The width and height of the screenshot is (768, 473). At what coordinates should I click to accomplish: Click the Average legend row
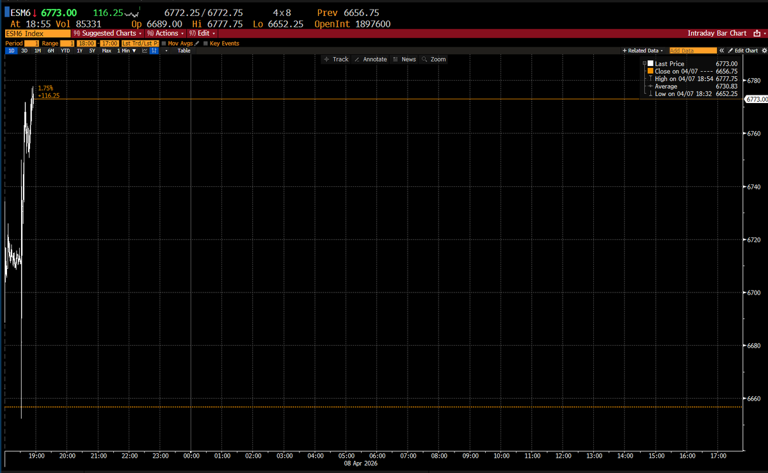coord(692,86)
